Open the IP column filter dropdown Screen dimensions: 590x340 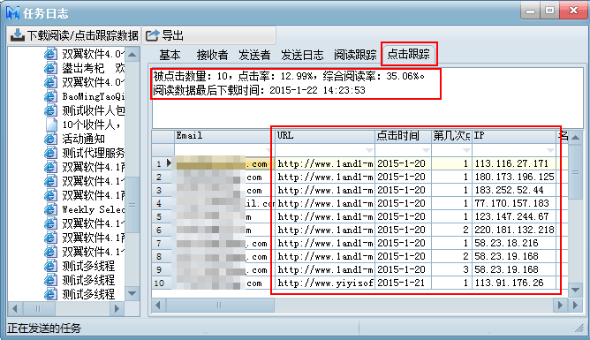coord(551,150)
